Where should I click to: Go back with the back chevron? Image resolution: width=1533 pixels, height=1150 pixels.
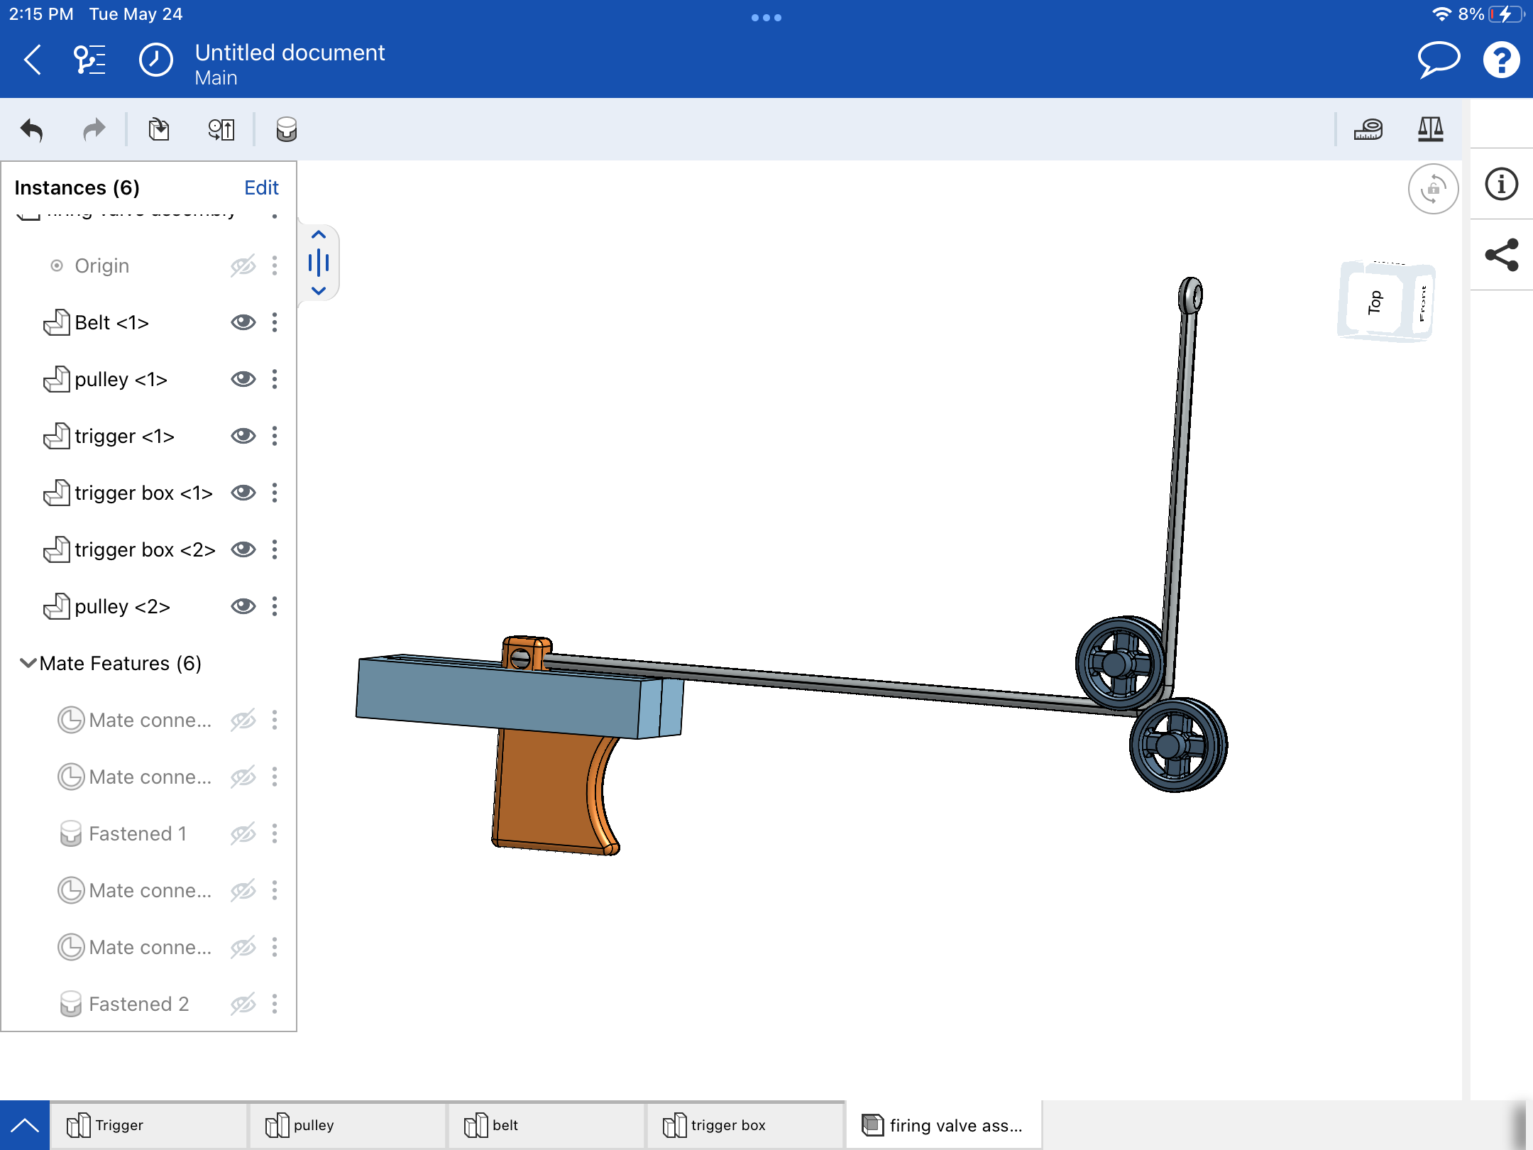33,60
